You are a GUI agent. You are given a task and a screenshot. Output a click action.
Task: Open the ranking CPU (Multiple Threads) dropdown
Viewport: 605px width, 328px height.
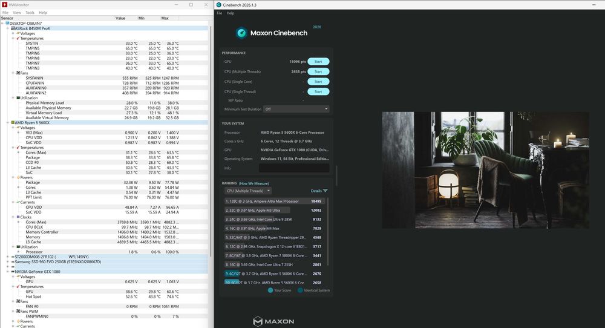coord(248,191)
